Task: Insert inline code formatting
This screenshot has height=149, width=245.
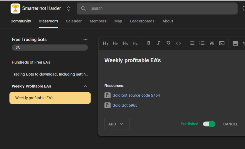Action: 178,43
